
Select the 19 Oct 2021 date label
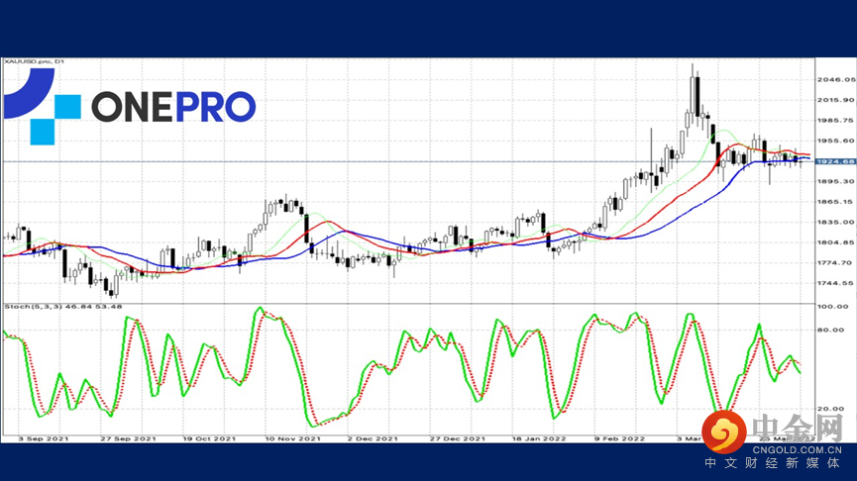coord(209,437)
